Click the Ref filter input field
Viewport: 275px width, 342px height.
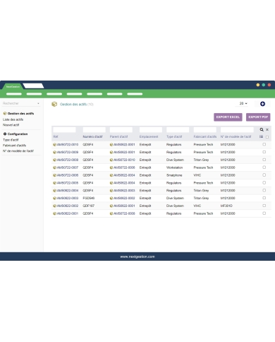64,130
